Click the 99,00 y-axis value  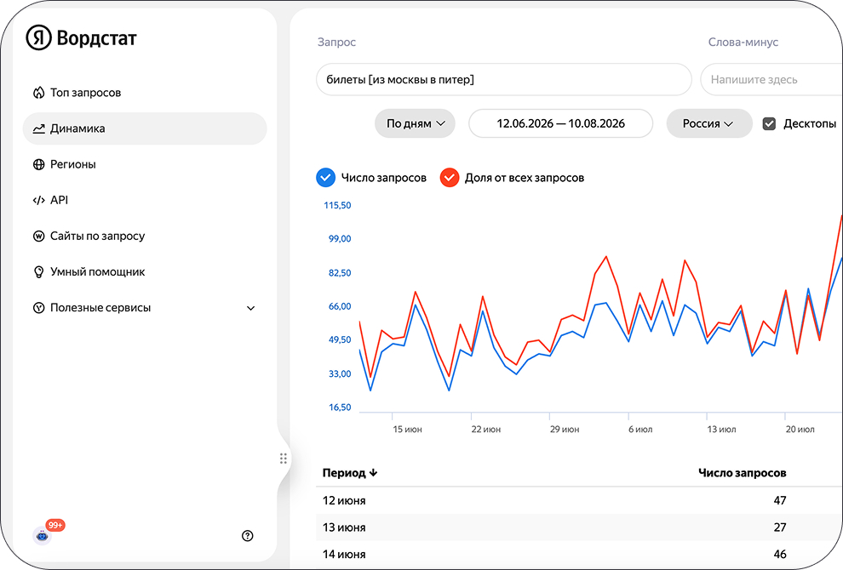pos(340,238)
